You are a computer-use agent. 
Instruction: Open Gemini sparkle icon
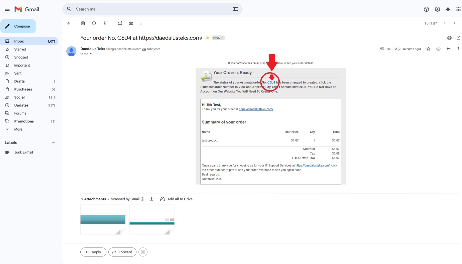[448, 9]
